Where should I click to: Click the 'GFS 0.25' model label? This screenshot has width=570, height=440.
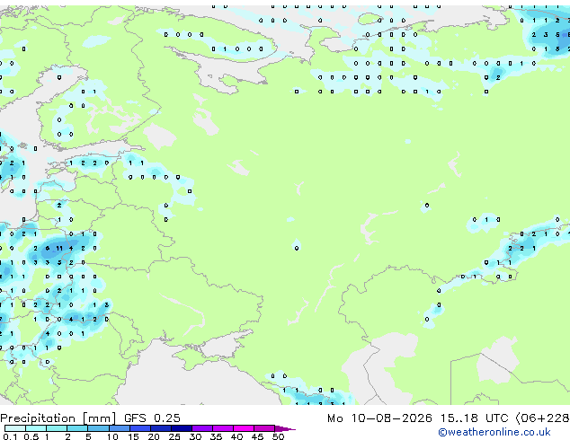(152, 418)
